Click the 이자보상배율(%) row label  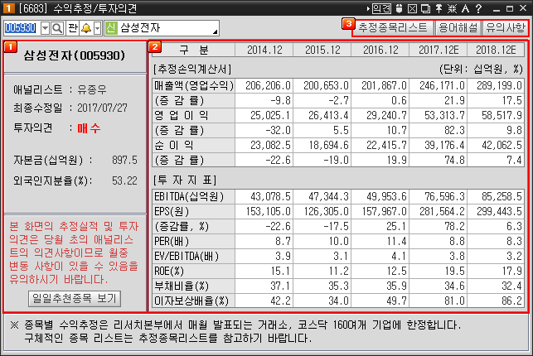[x=193, y=301]
